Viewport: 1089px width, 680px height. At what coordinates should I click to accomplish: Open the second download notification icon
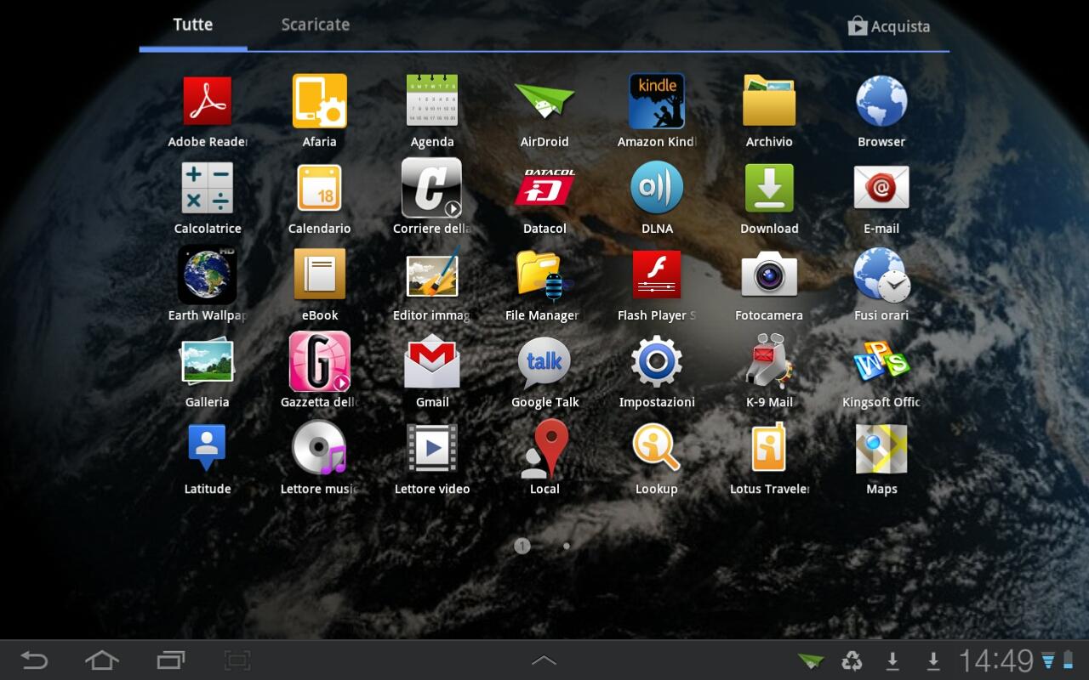pos(933,660)
